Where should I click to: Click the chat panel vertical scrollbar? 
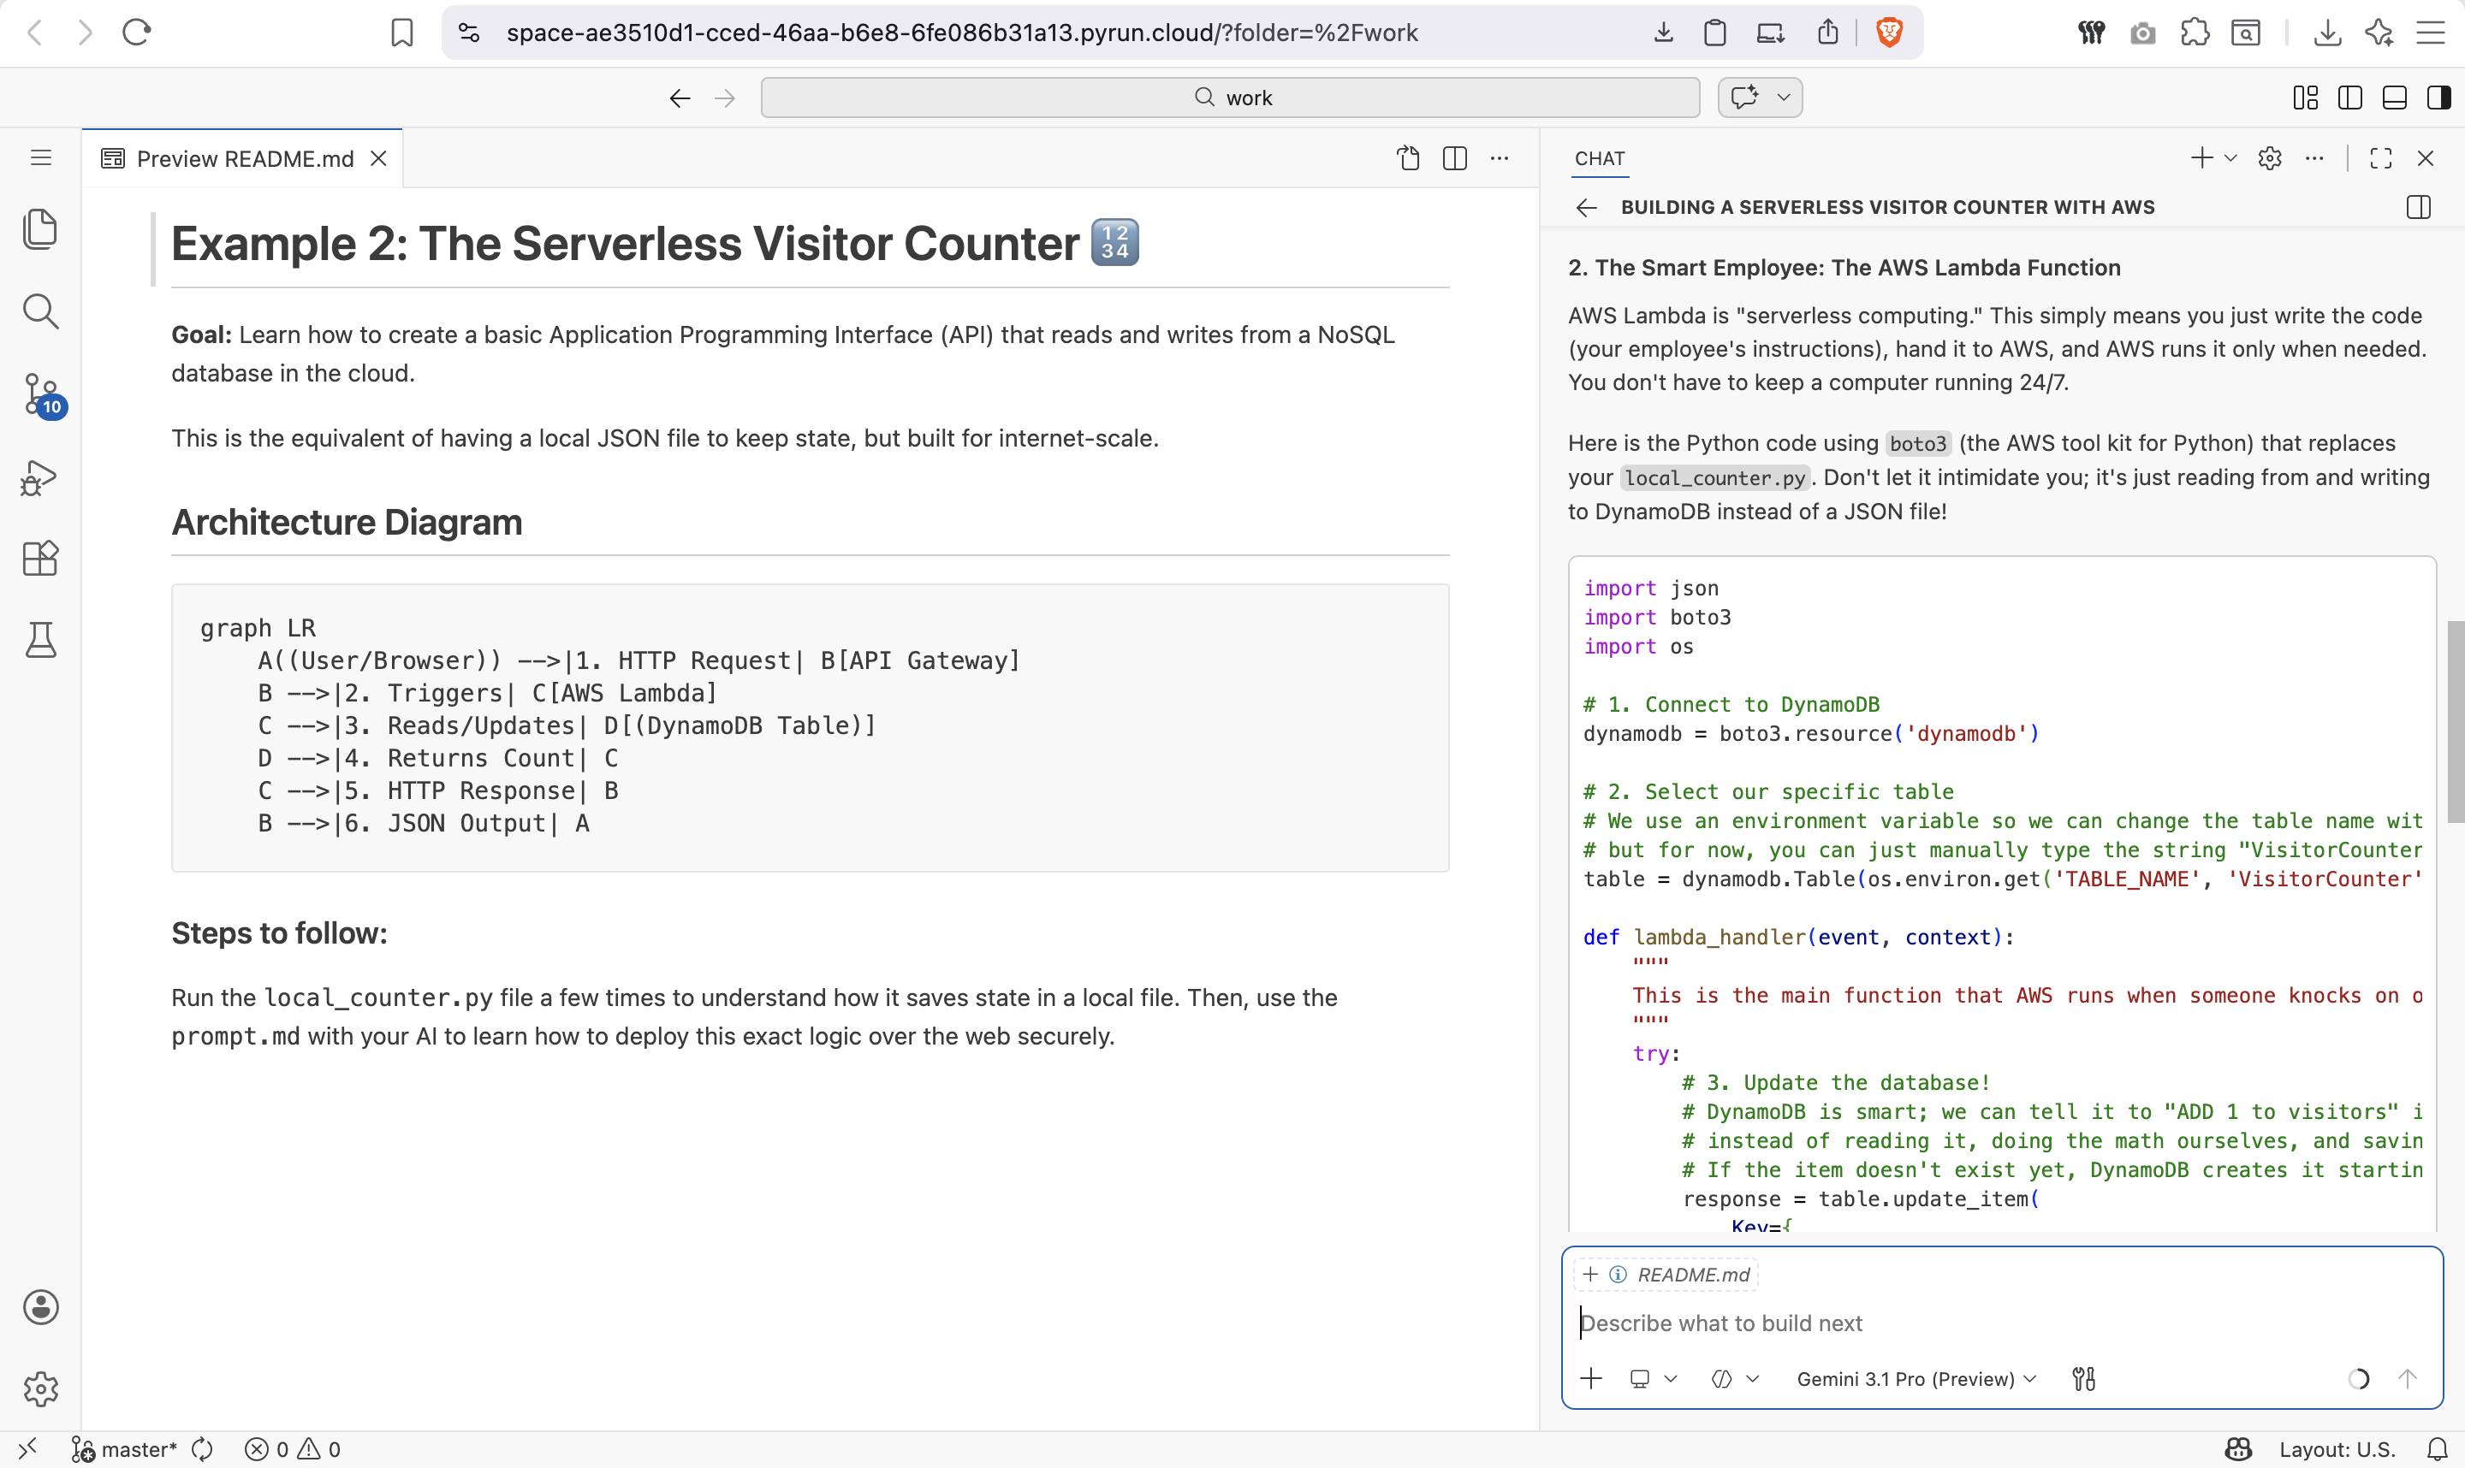[x=2455, y=721]
